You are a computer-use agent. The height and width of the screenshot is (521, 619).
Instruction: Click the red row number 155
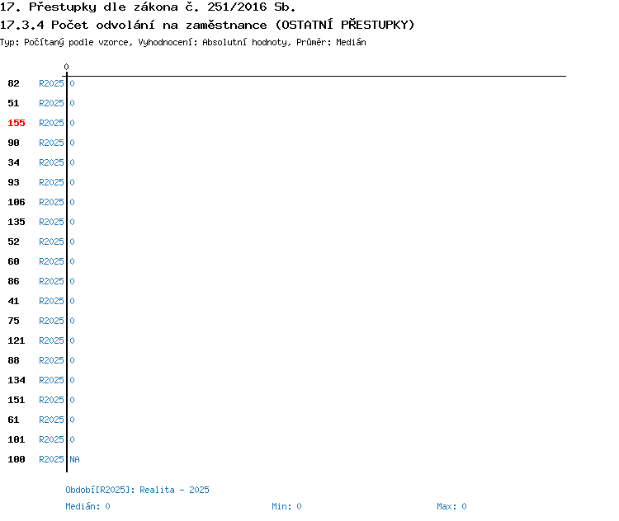click(17, 123)
